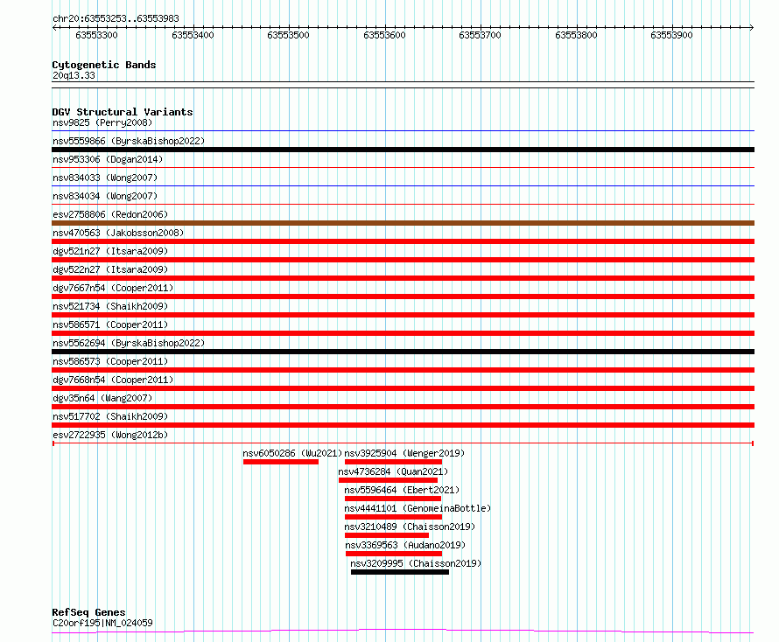Click nsv3209995 (Chaisson2019) label
The height and width of the screenshot is (642, 779).
pos(416,563)
